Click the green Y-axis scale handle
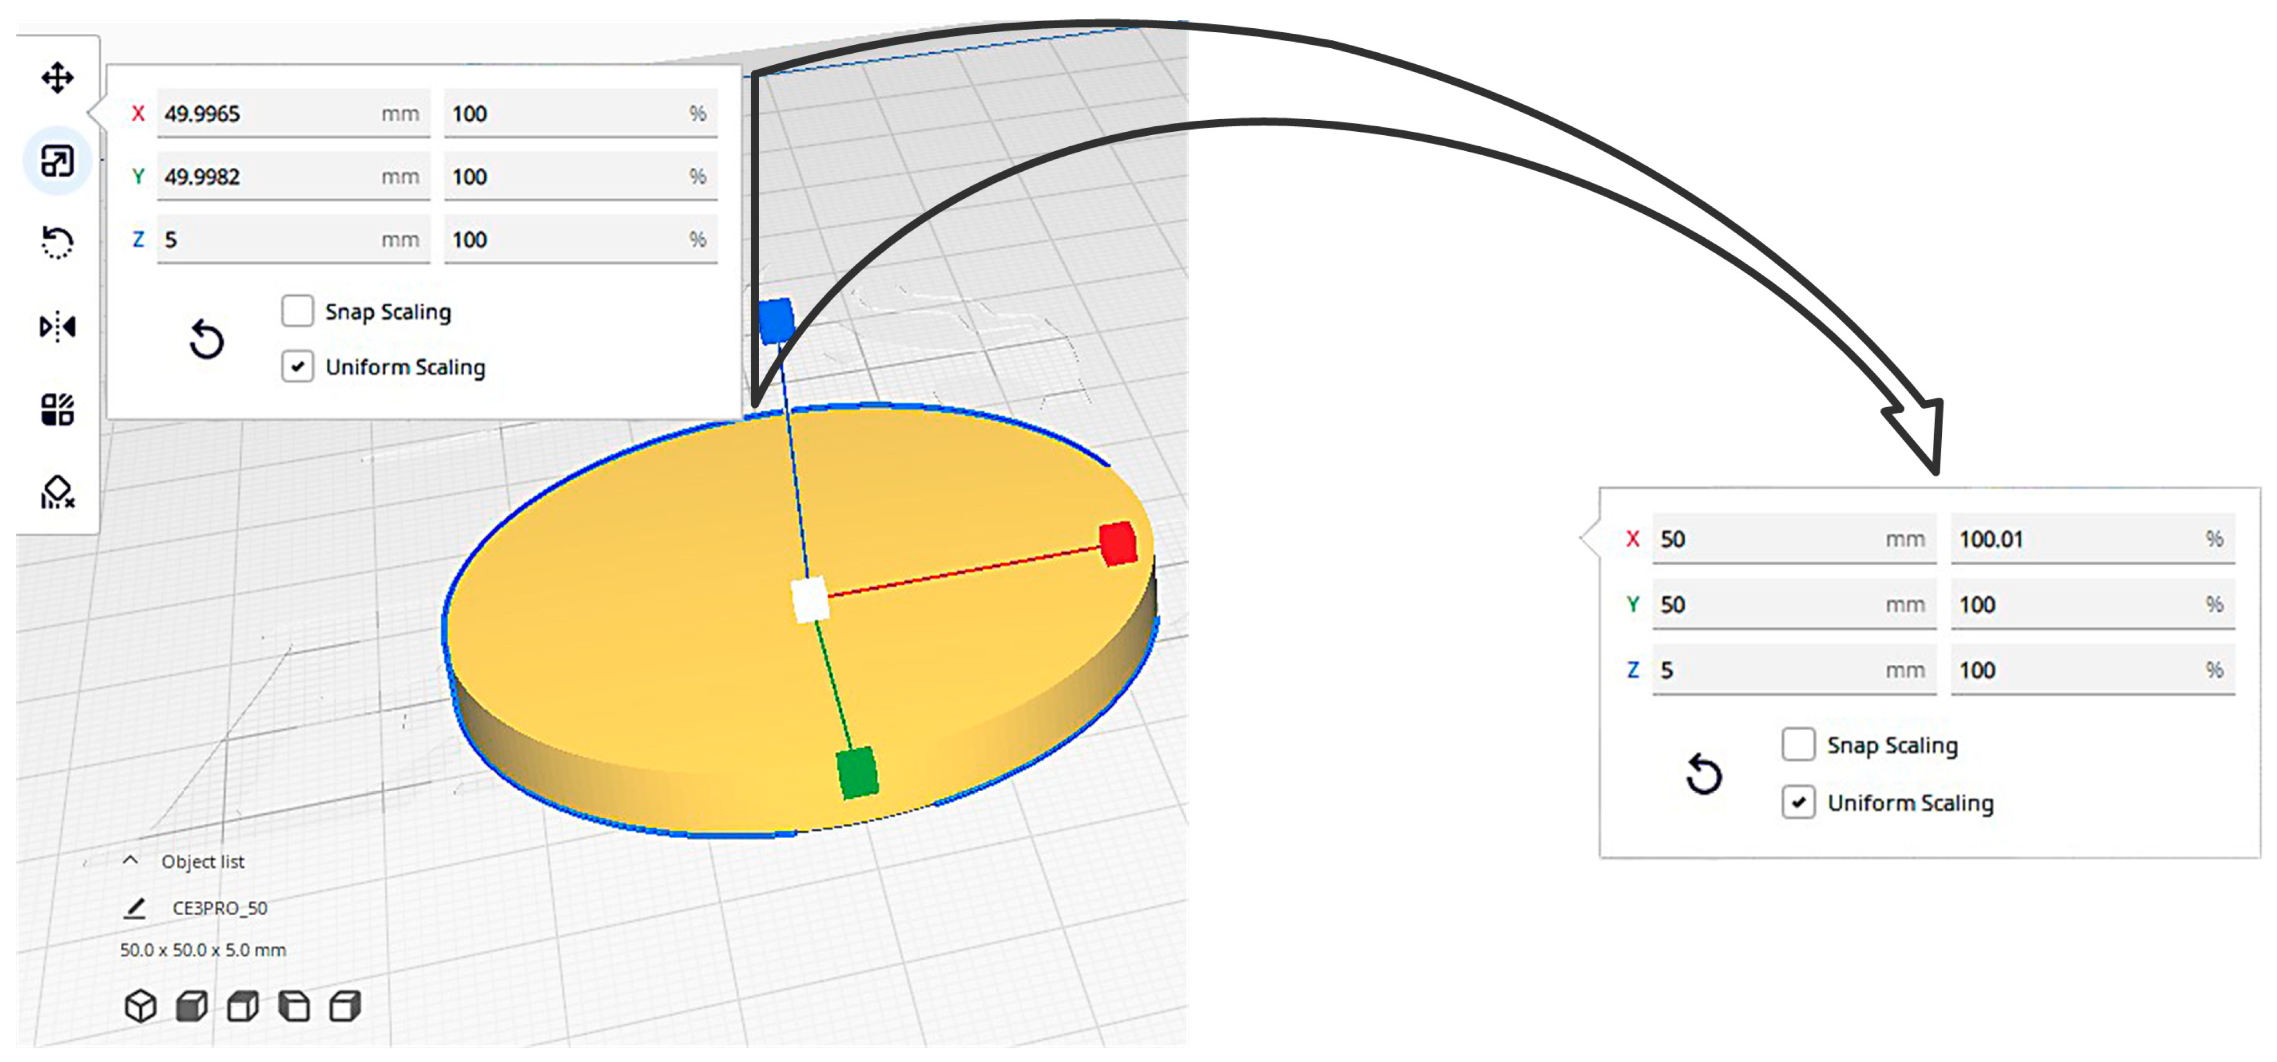Viewport: 2277px width, 1062px height. click(x=857, y=772)
